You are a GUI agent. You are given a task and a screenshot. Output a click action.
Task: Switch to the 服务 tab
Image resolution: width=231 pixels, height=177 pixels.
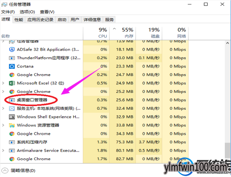click(x=109, y=20)
